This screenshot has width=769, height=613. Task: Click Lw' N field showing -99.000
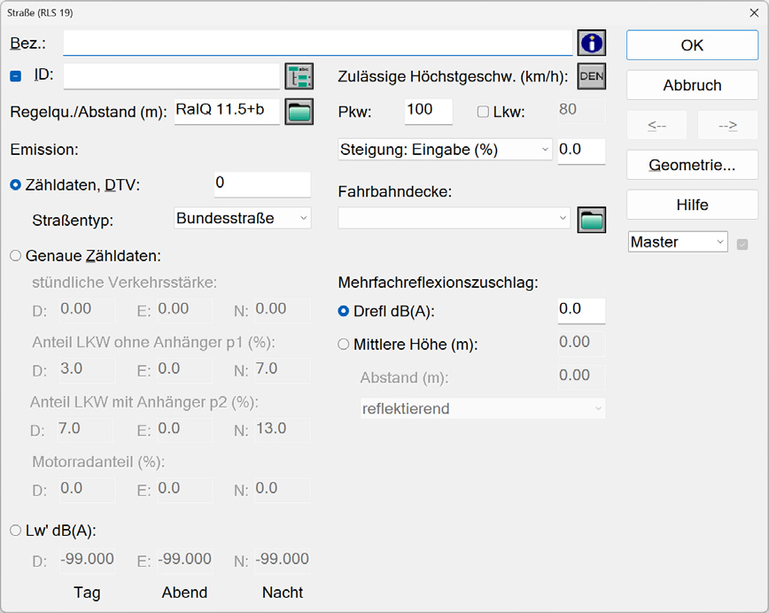click(283, 561)
